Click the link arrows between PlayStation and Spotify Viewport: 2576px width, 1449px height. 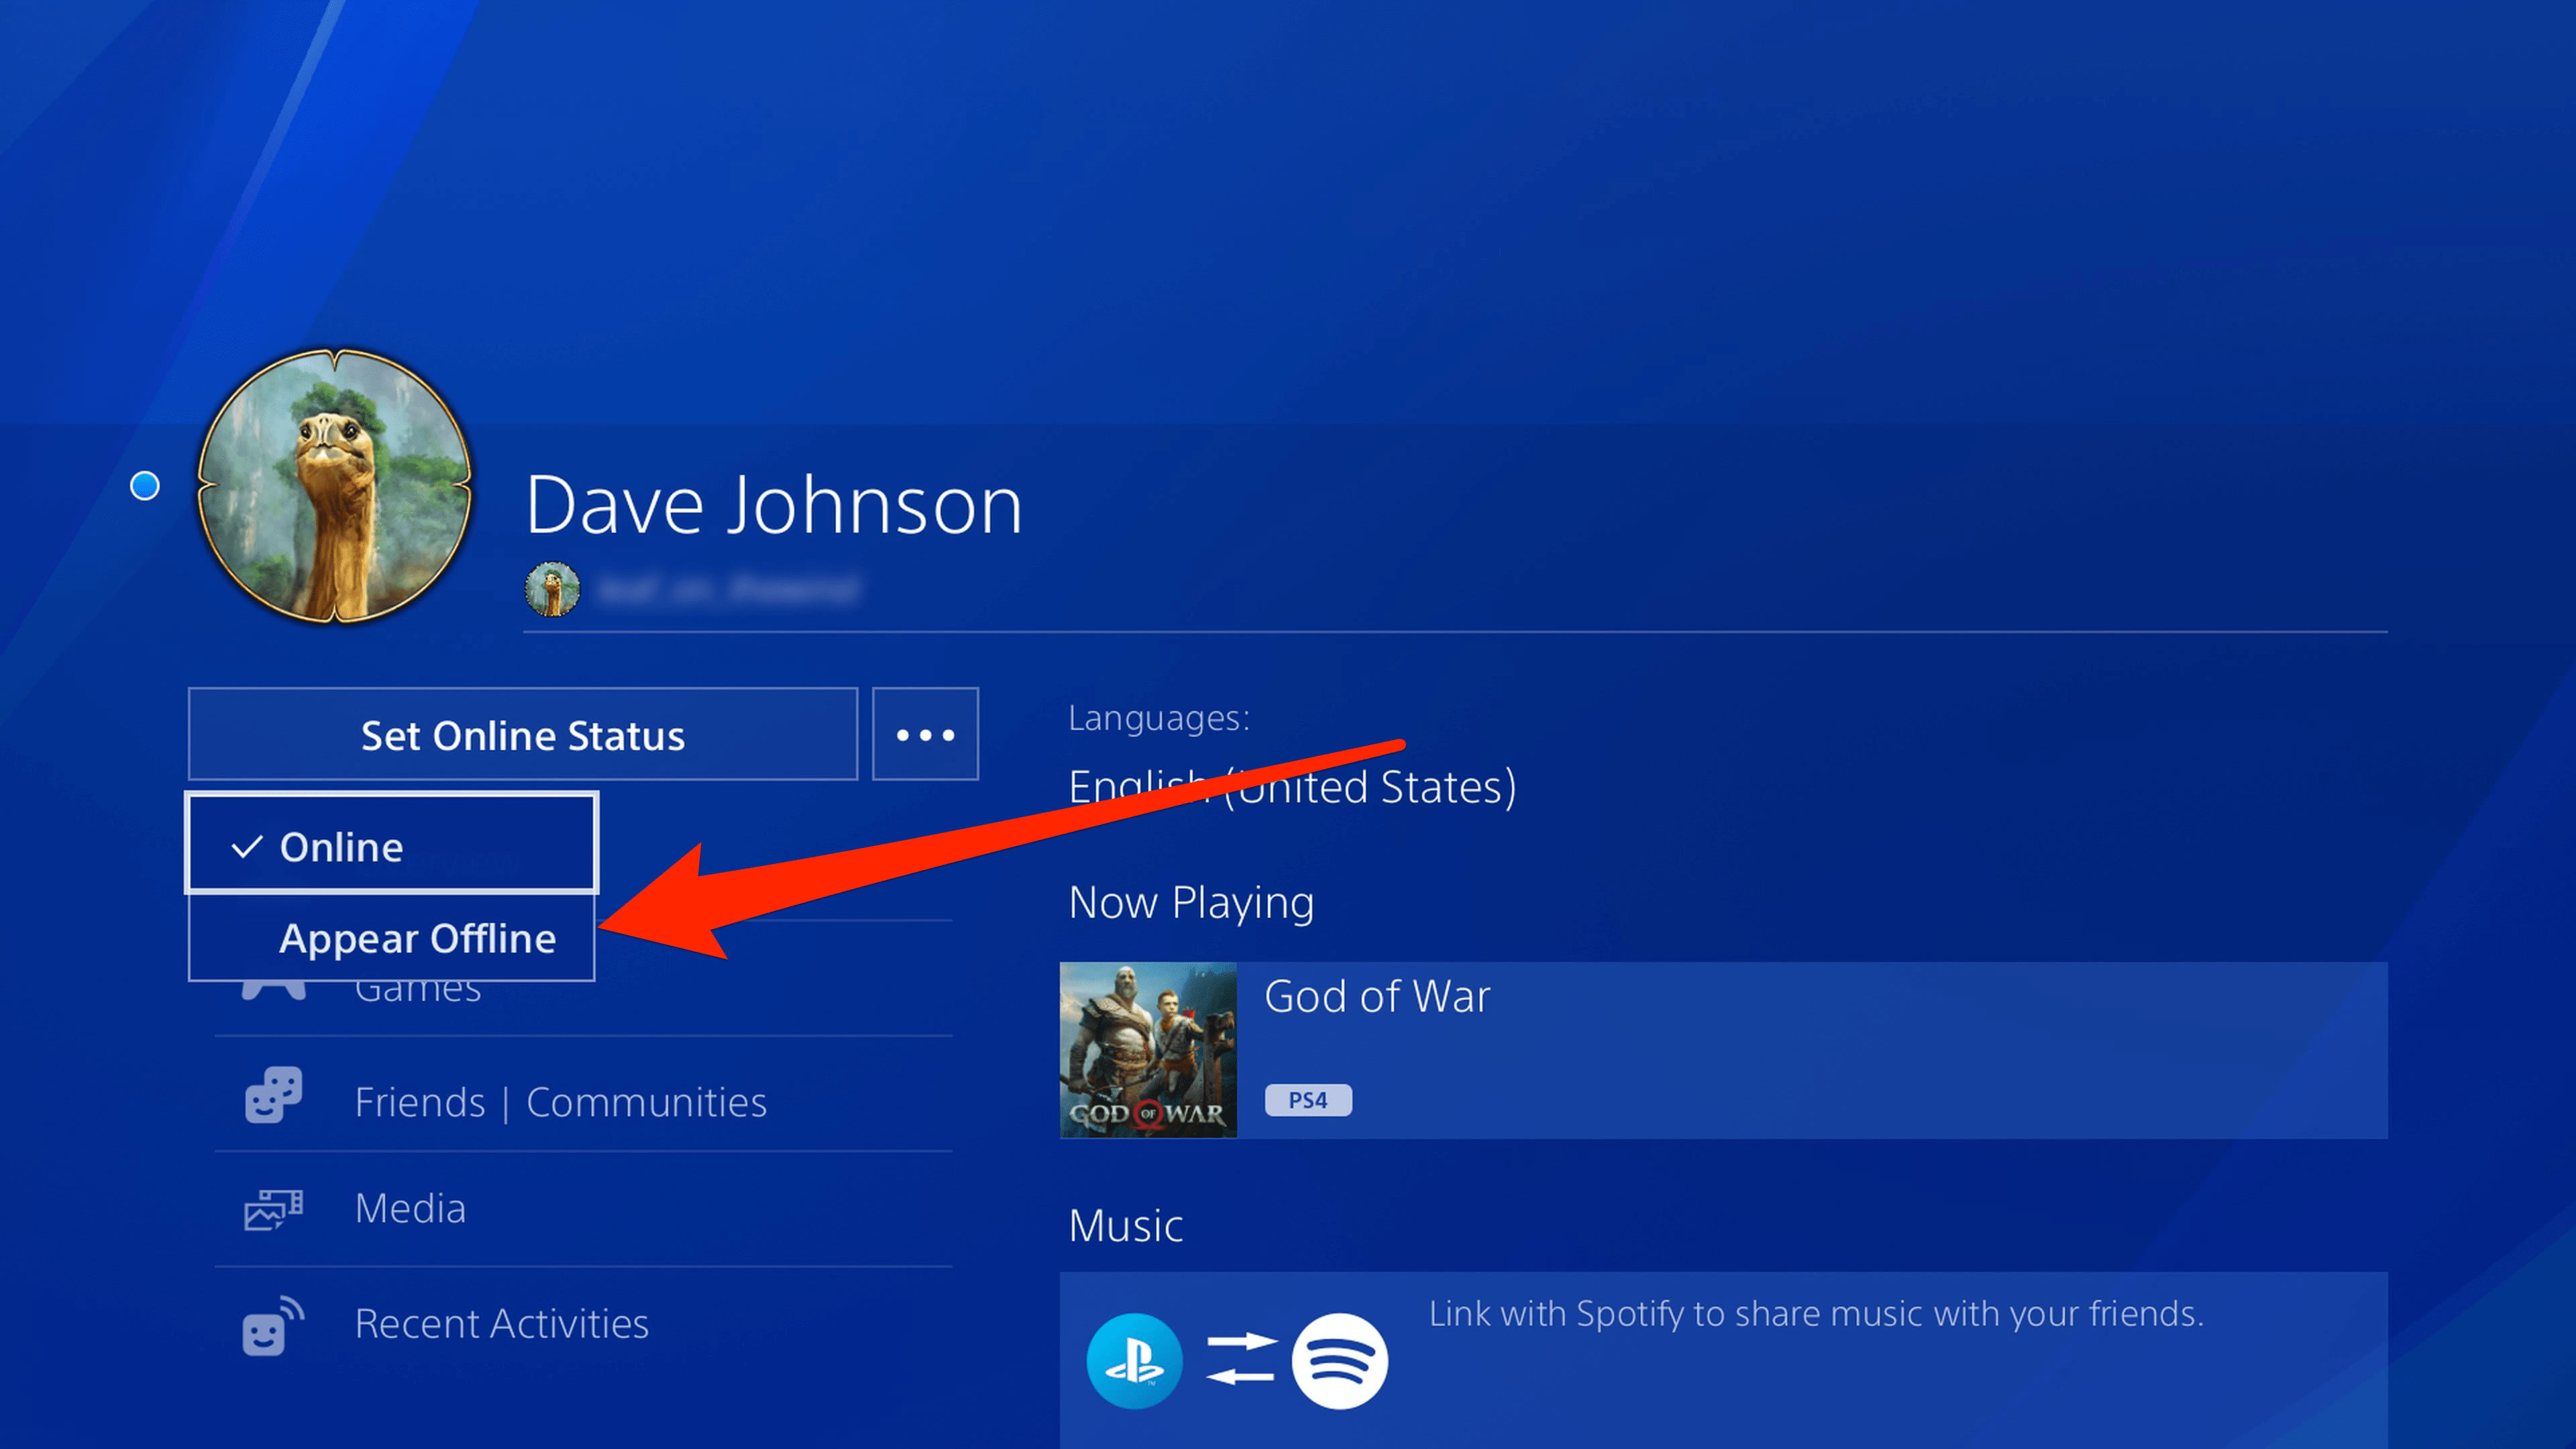[x=1240, y=1359]
